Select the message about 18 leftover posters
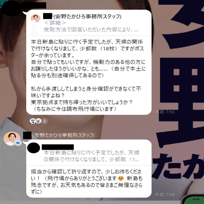 (x=88, y=75)
